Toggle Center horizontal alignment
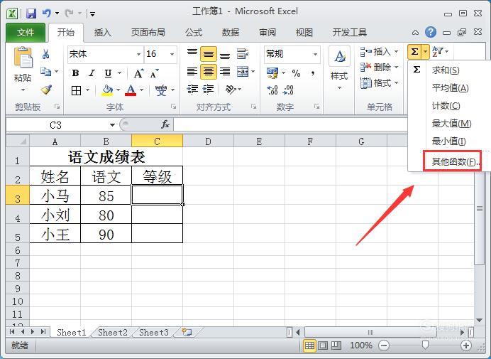This screenshot has width=491, height=359. 208,72
